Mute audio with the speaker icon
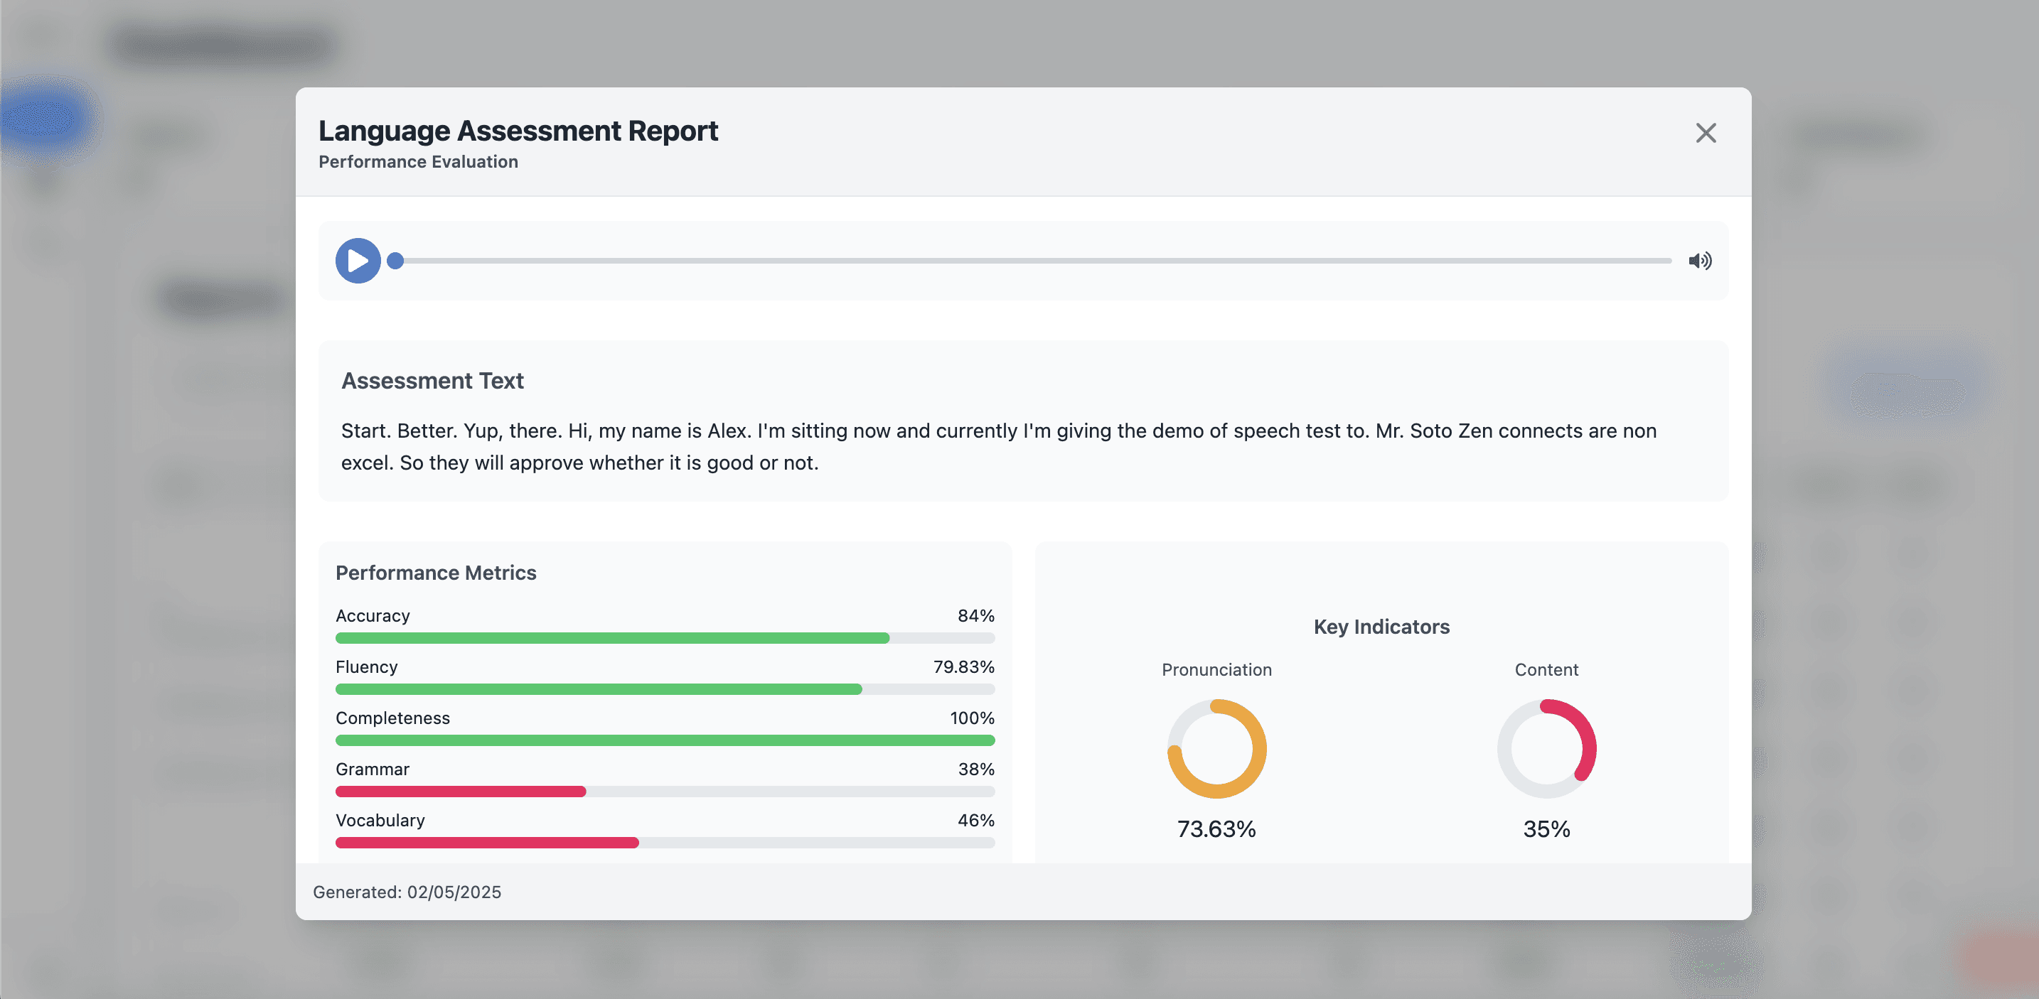This screenshot has width=2039, height=999. click(x=1699, y=260)
